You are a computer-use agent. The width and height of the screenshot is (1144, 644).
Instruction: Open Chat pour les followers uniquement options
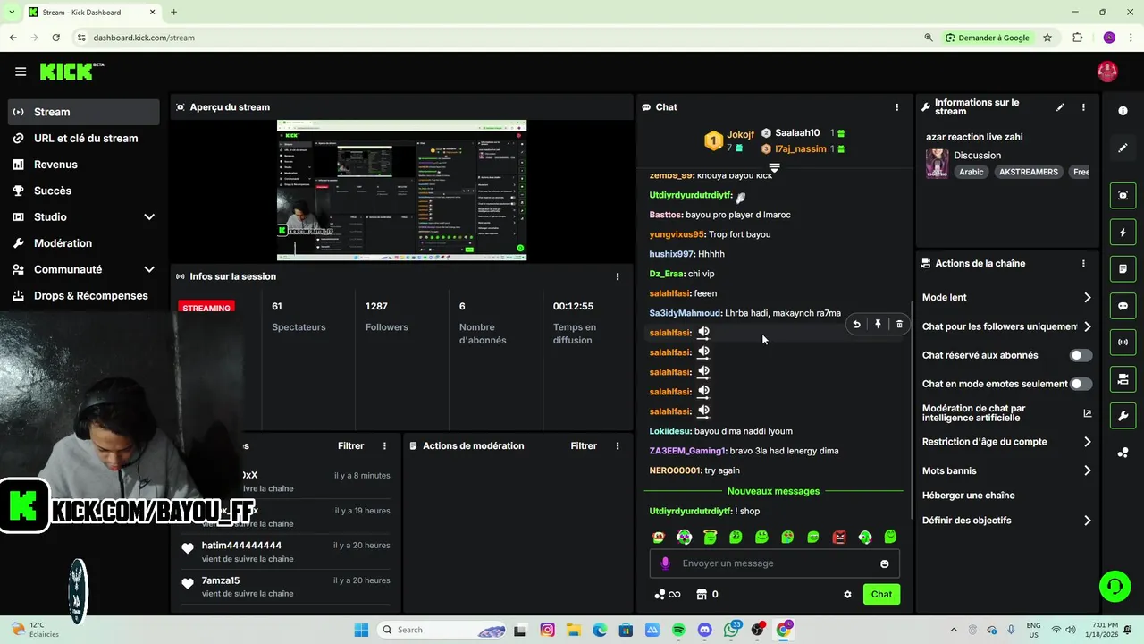point(1006,326)
